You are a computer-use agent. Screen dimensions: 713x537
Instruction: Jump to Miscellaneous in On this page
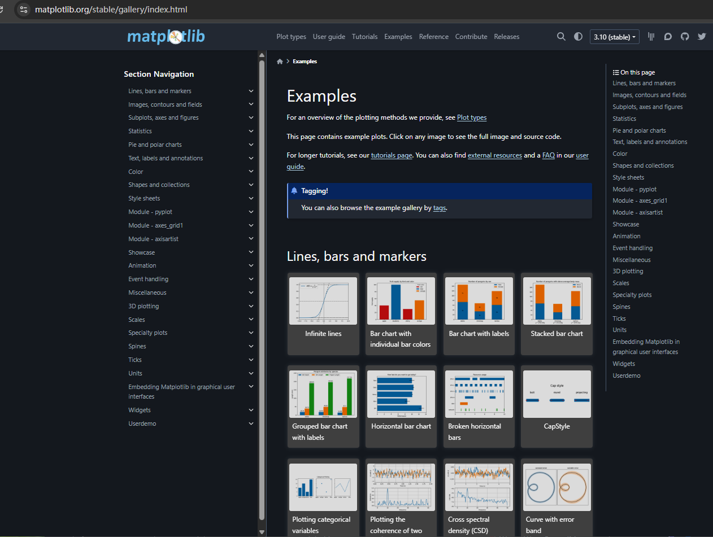[x=632, y=260]
